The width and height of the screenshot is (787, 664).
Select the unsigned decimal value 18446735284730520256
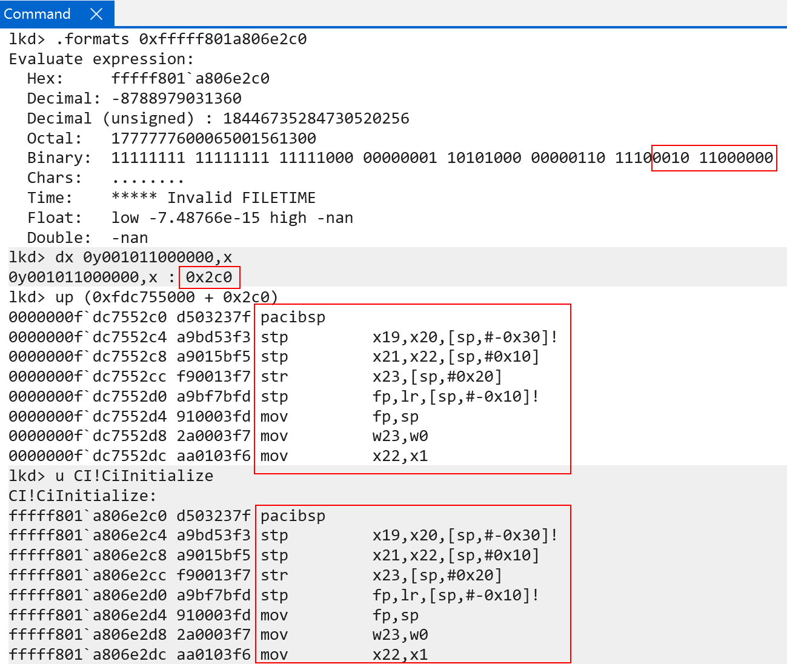pos(316,119)
